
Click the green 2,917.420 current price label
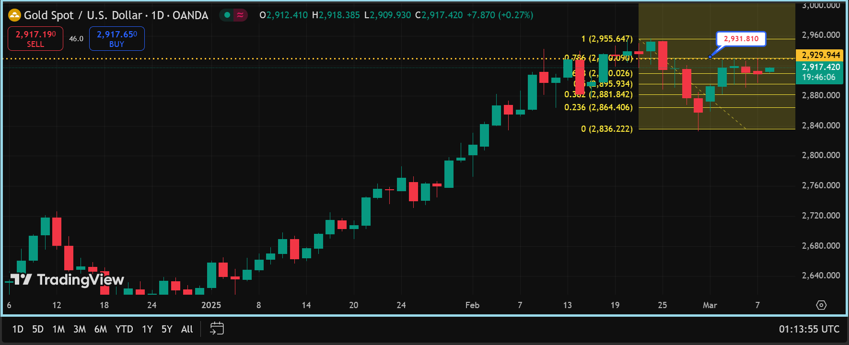pyautogui.click(x=821, y=67)
